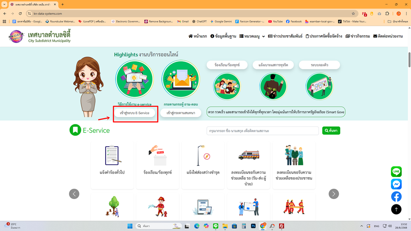The width and height of the screenshot is (411, 231).
Task: Expand the หมวดเมนู dropdown menu
Action: [x=252, y=36]
